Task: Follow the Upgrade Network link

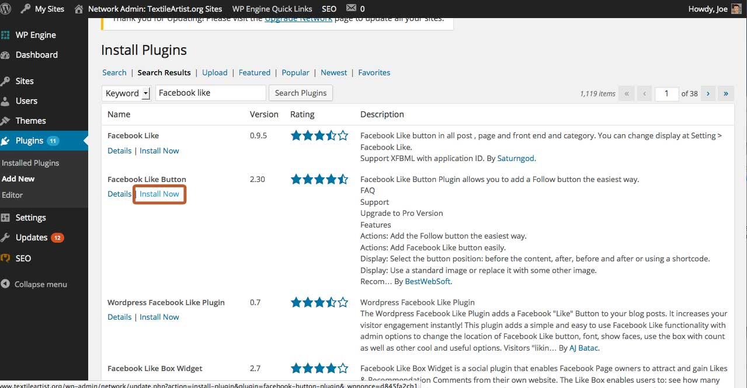Action: 298,19
